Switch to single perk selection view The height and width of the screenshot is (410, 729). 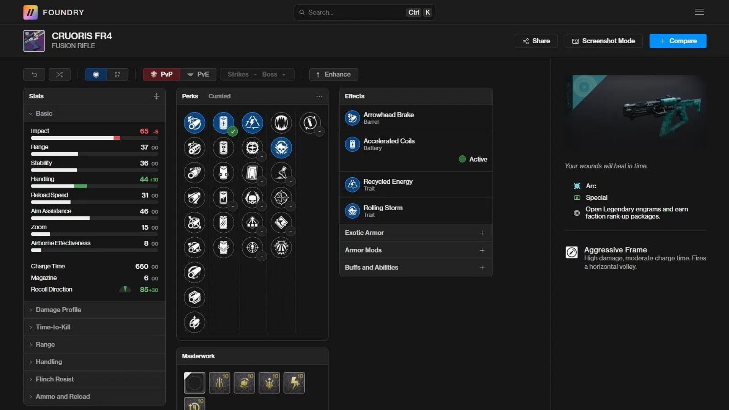point(96,74)
